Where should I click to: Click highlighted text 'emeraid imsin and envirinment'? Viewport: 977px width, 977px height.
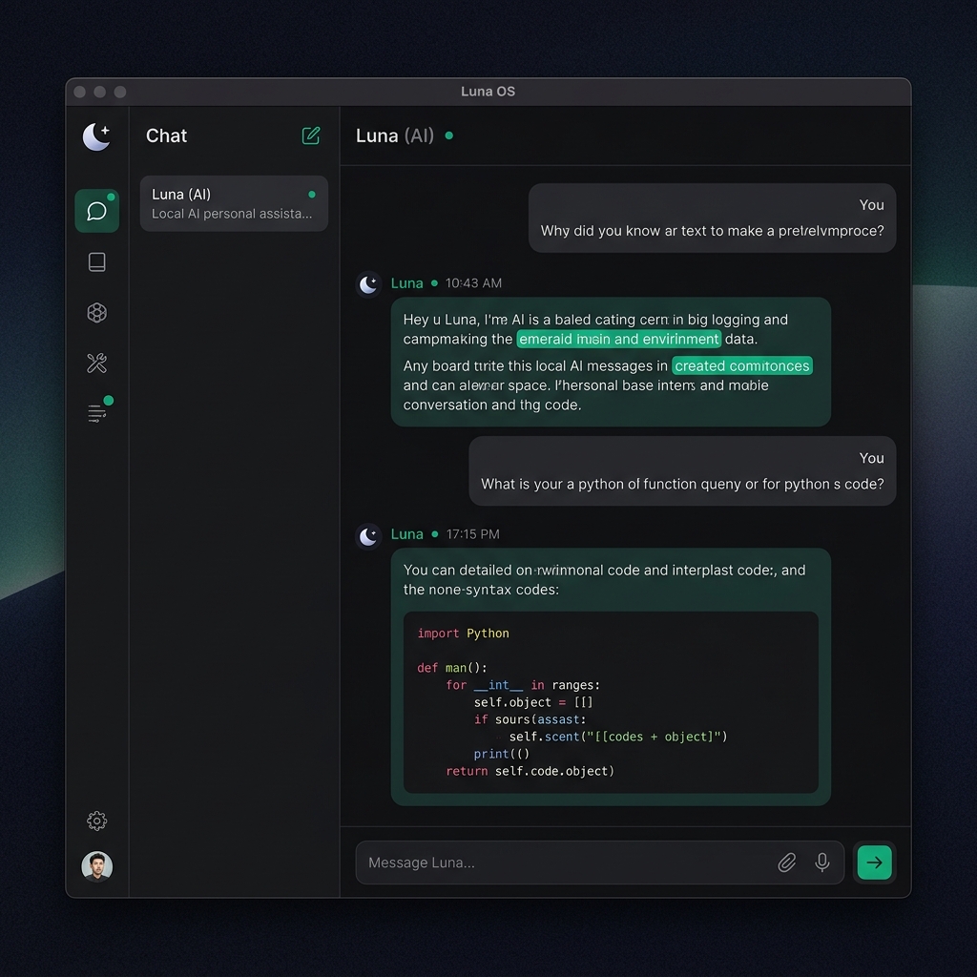(x=618, y=339)
